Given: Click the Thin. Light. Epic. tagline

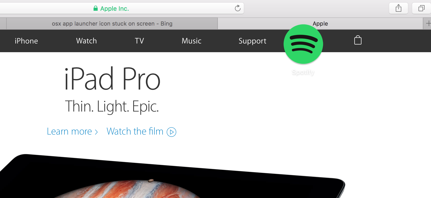Looking at the screenshot, I should pyautogui.click(x=112, y=106).
